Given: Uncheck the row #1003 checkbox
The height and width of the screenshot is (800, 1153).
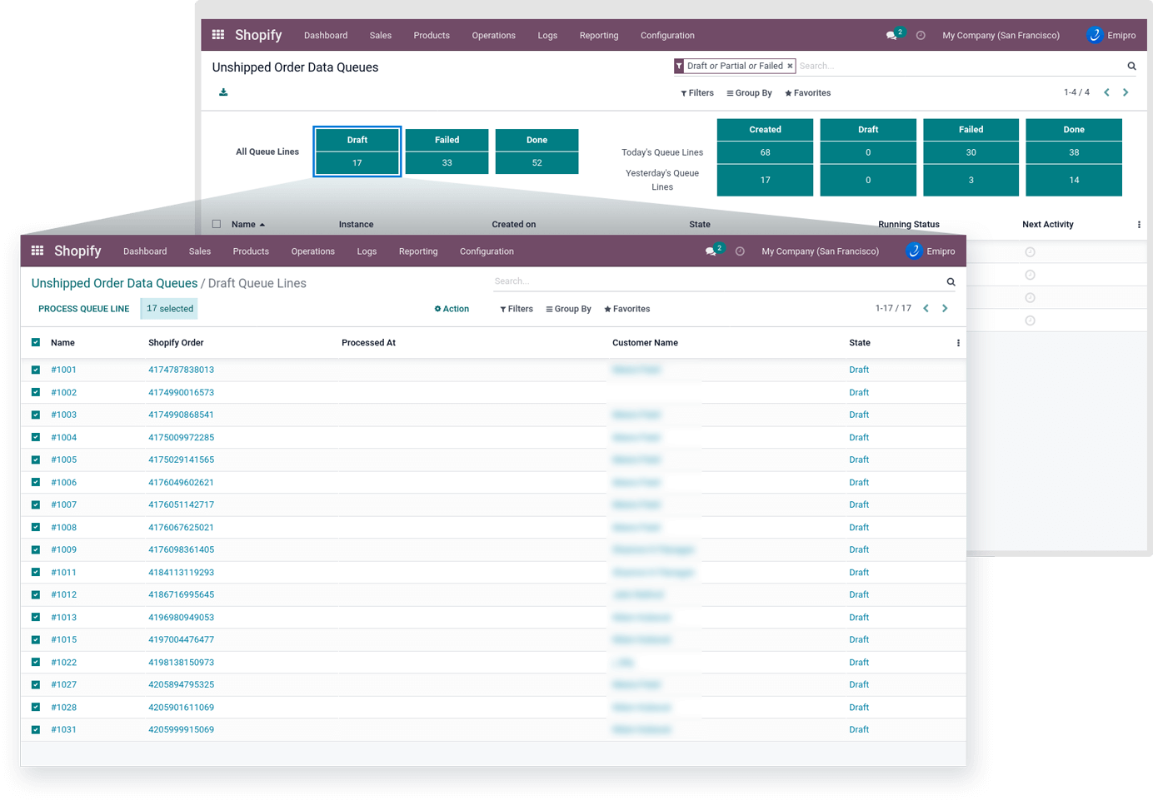Looking at the screenshot, I should (36, 415).
